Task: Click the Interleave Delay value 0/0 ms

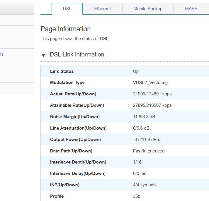Action: pyautogui.click(x=140, y=173)
